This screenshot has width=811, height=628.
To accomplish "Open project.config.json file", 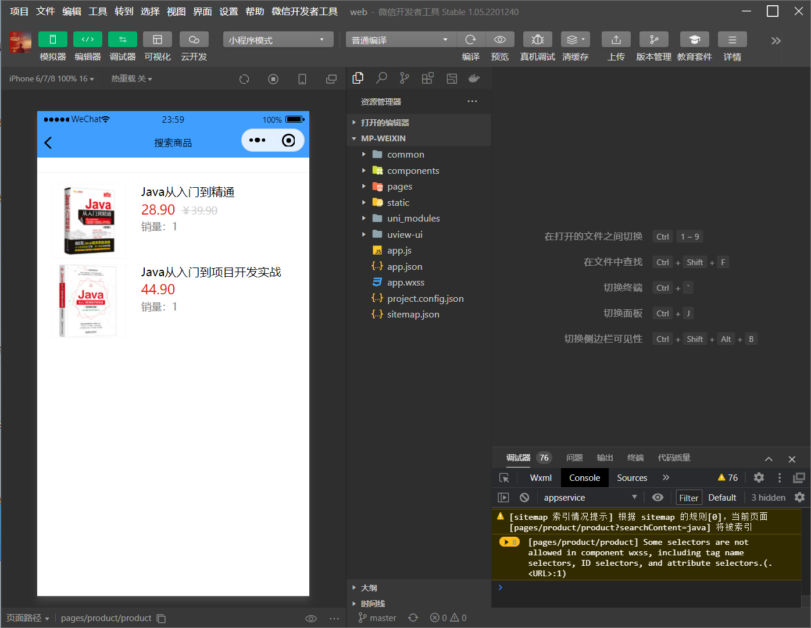I will (x=419, y=298).
